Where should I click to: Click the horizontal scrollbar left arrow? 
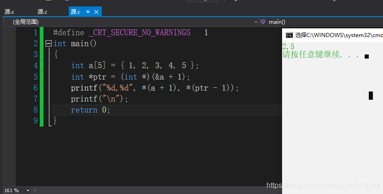(35, 190)
